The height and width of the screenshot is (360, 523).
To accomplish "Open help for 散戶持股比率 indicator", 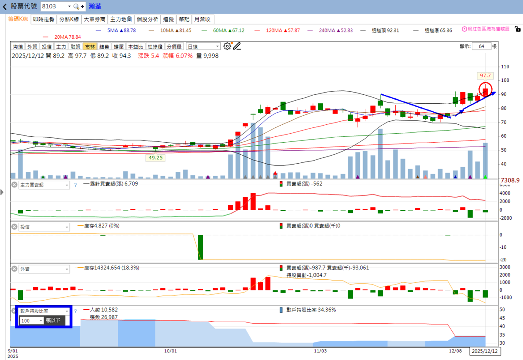I will tap(75, 311).
